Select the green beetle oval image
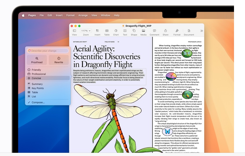Viewport: 245px width, 156px height. click(187, 95)
